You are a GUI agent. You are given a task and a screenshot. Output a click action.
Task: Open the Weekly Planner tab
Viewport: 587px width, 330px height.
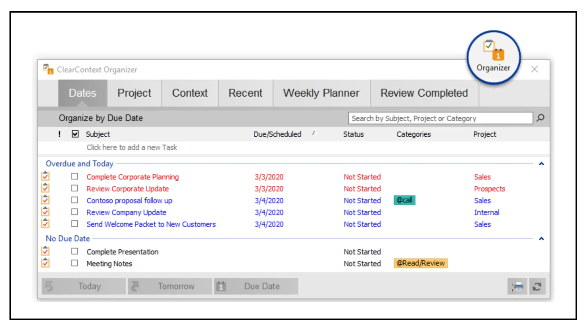(321, 93)
